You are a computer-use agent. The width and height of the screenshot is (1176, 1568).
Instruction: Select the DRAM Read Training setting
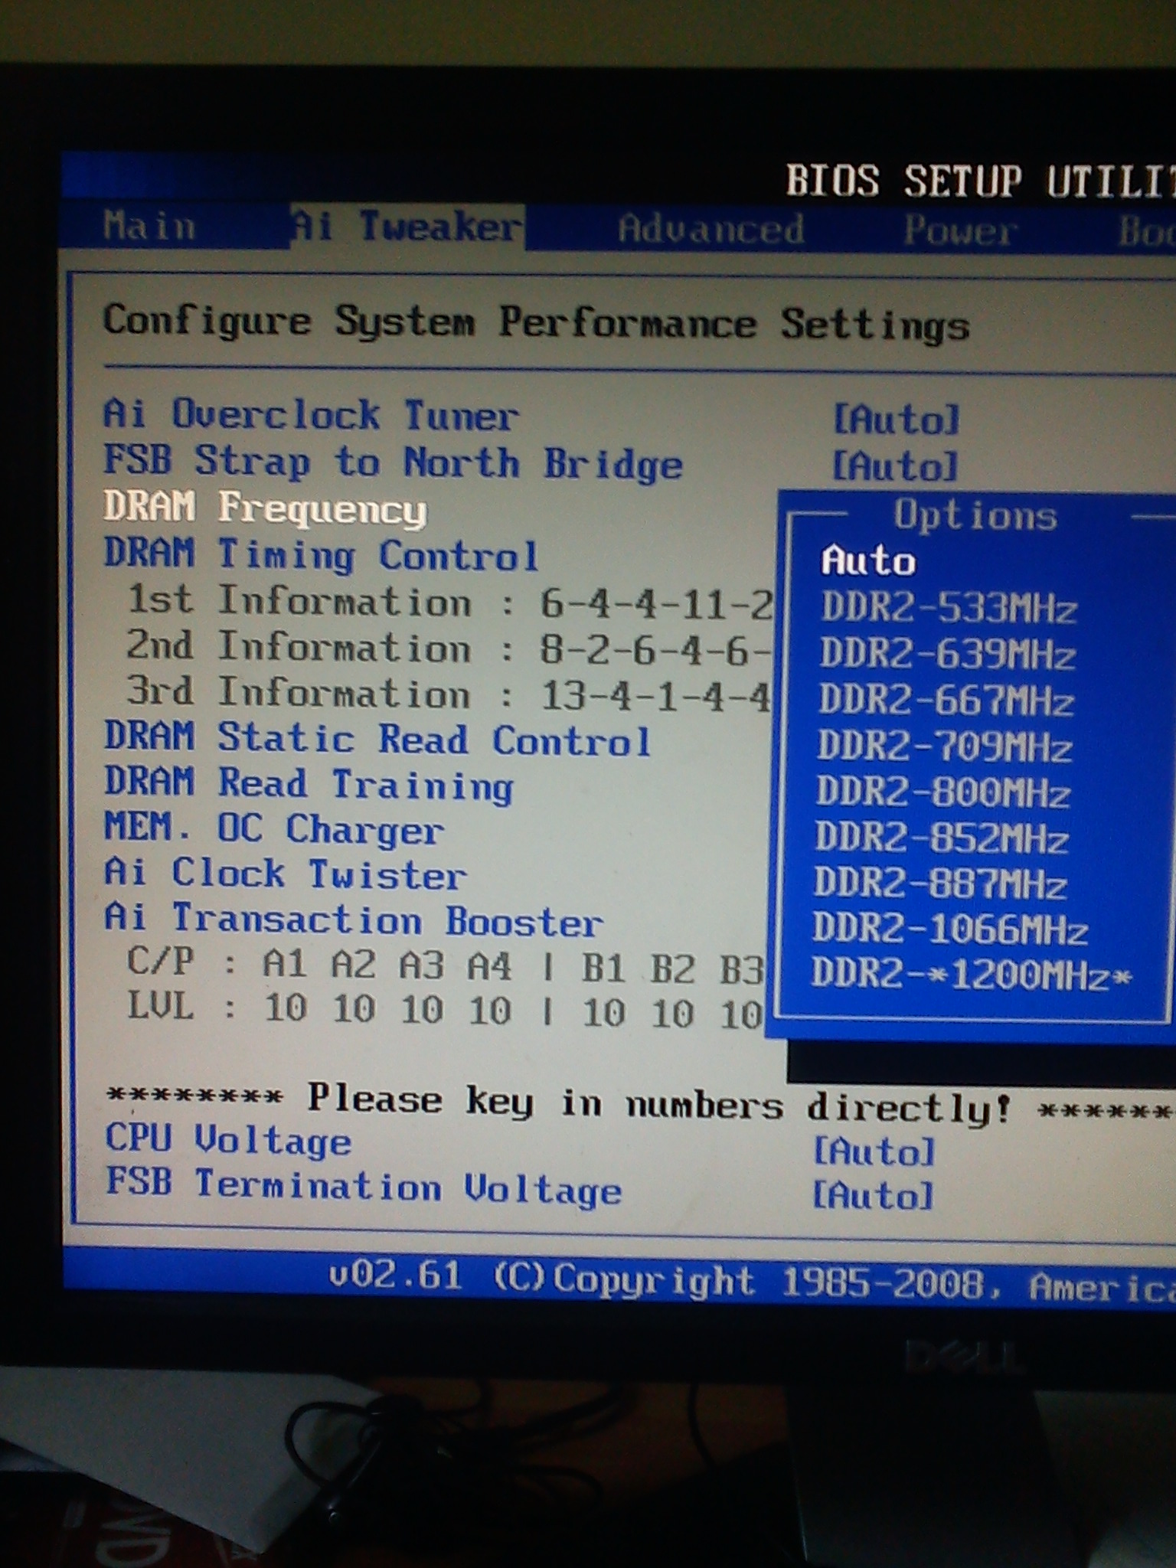click(x=309, y=785)
